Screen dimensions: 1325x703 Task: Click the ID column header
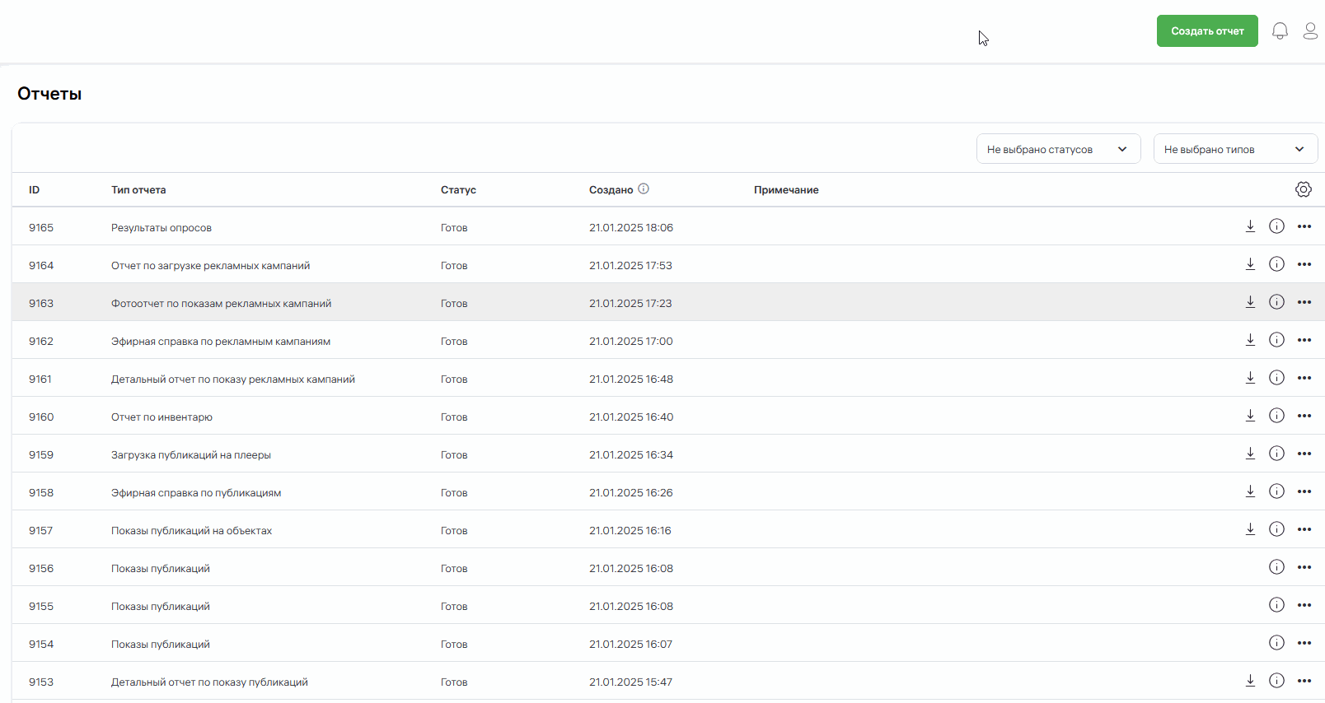point(35,190)
